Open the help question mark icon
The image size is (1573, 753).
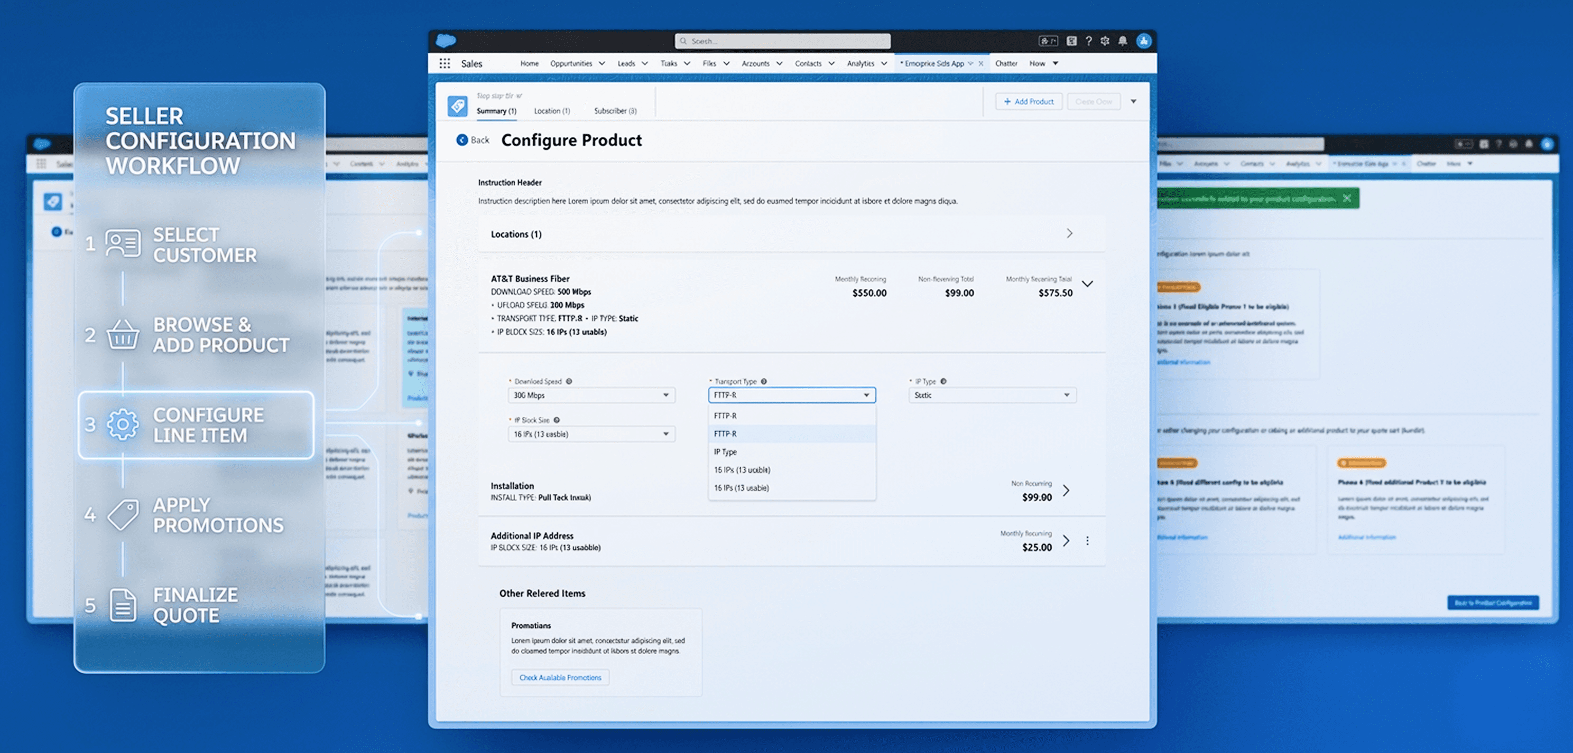1088,41
